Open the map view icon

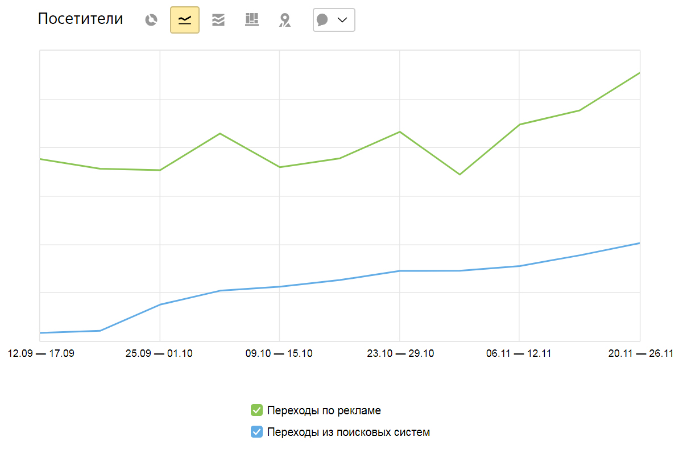coord(285,20)
